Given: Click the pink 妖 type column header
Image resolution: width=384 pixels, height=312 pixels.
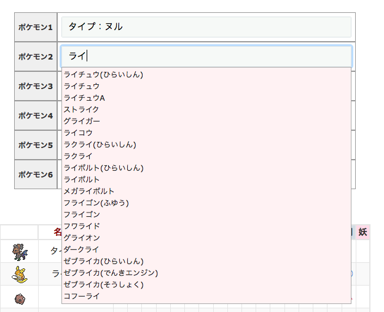Looking at the screenshot, I should (362, 232).
